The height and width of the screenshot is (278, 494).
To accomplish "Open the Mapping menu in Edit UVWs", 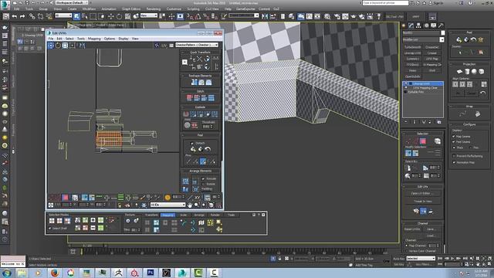I will click(94, 39).
